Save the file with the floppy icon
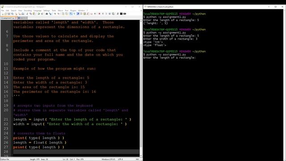The height and width of the screenshot is (161, 286). click(x=9, y=14)
